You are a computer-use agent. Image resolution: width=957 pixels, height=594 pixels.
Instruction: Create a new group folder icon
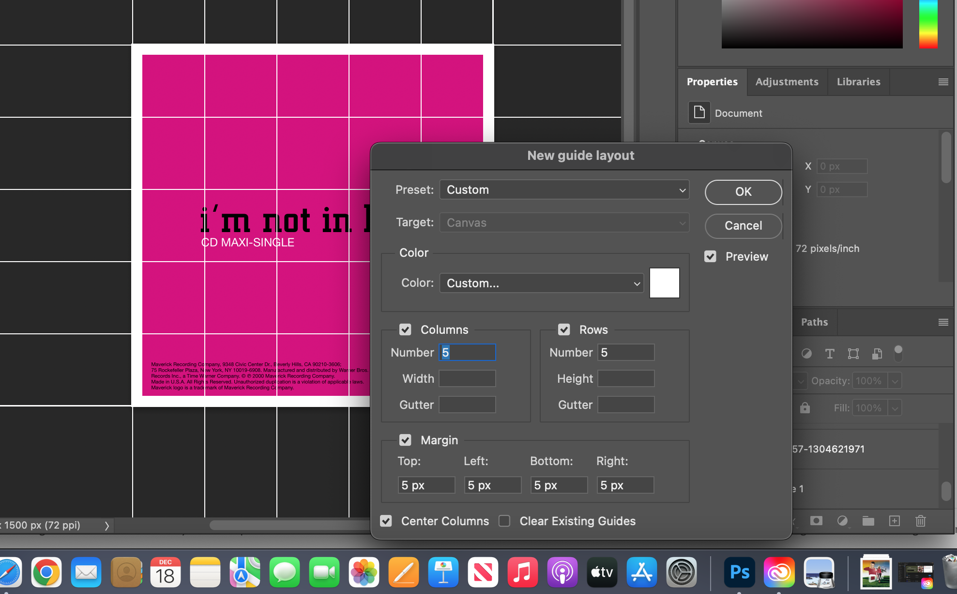pos(868,521)
